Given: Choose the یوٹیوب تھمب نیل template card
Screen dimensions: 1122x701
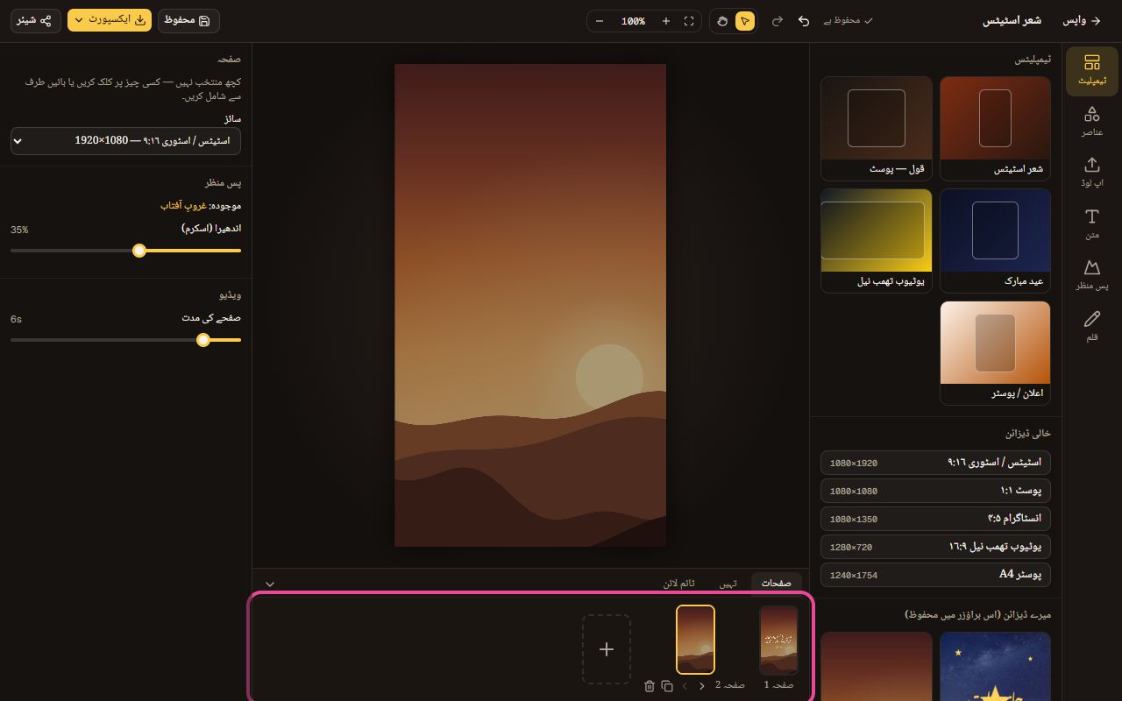Looking at the screenshot, I should click(x=876, y=240).
